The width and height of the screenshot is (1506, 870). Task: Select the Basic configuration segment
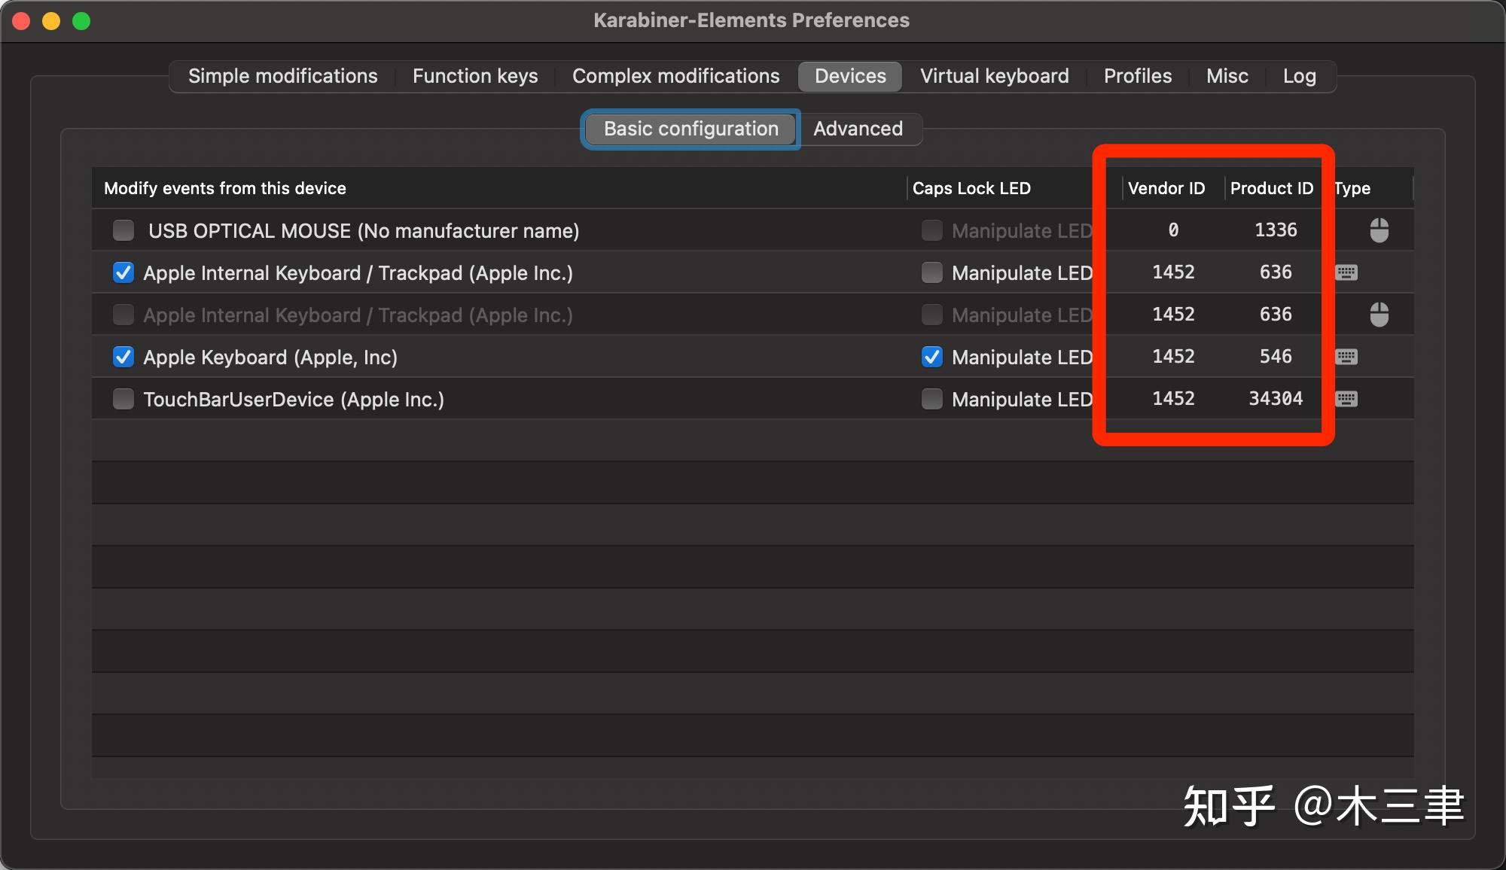691,129
